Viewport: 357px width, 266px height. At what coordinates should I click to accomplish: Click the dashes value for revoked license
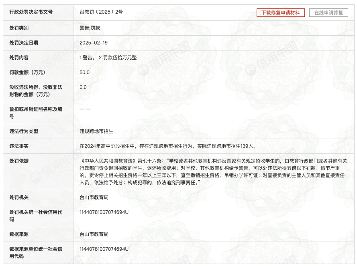coord(85,109)
